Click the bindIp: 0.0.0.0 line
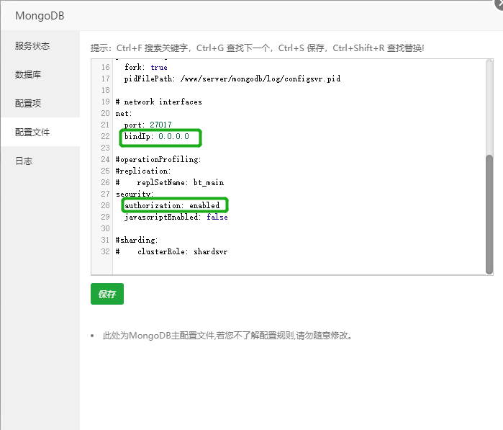503x430 pixels. [x=157, y=136]
